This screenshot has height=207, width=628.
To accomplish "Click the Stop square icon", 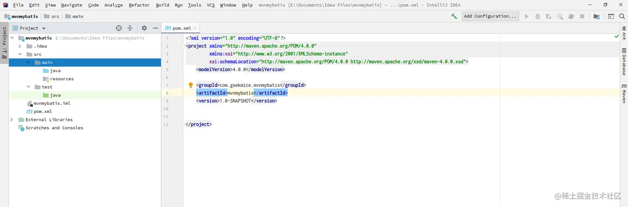I will pos(582,16).
